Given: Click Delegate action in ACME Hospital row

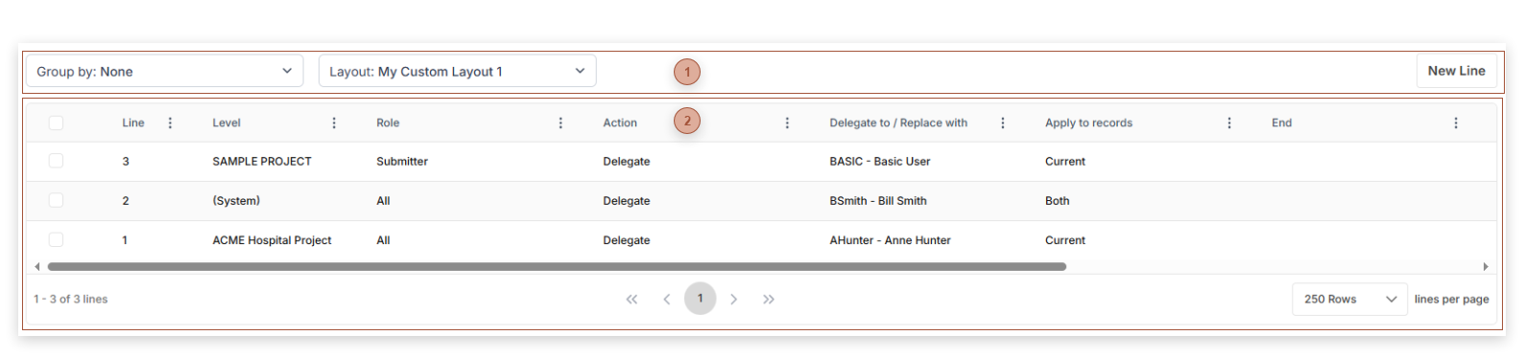Looking at the screenshot, I should 627,240.
